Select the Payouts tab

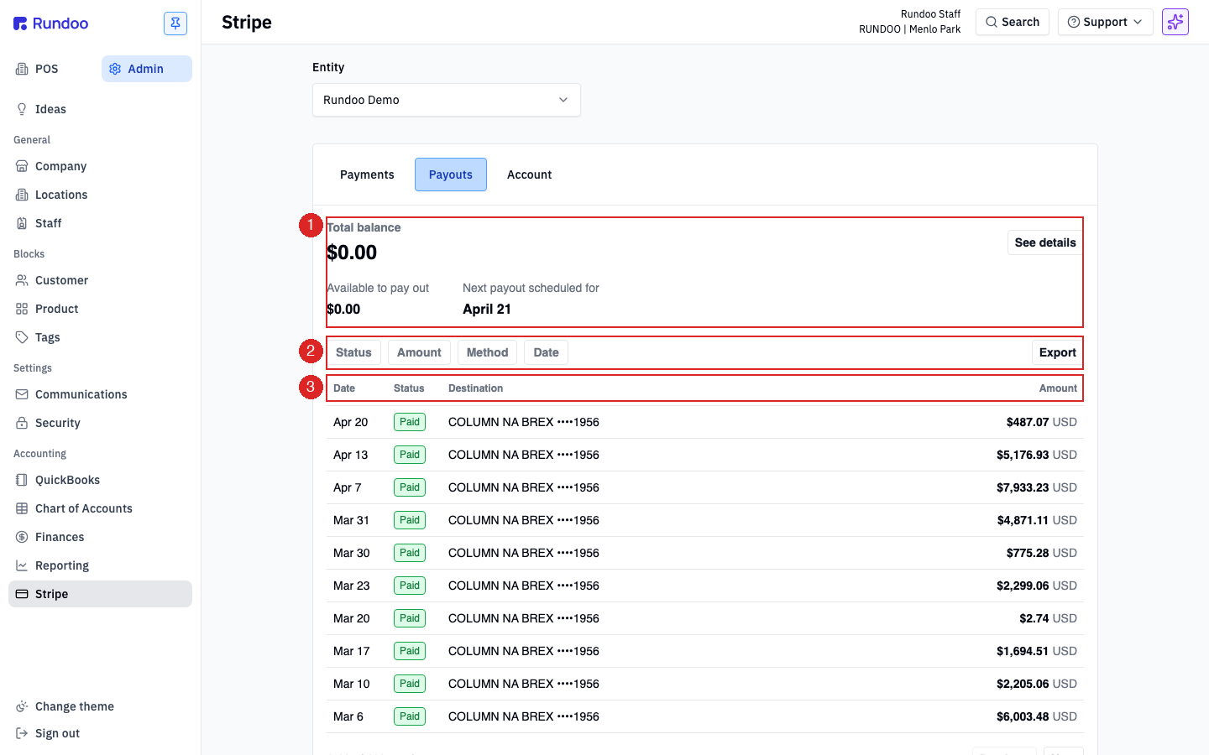point(451,174)
